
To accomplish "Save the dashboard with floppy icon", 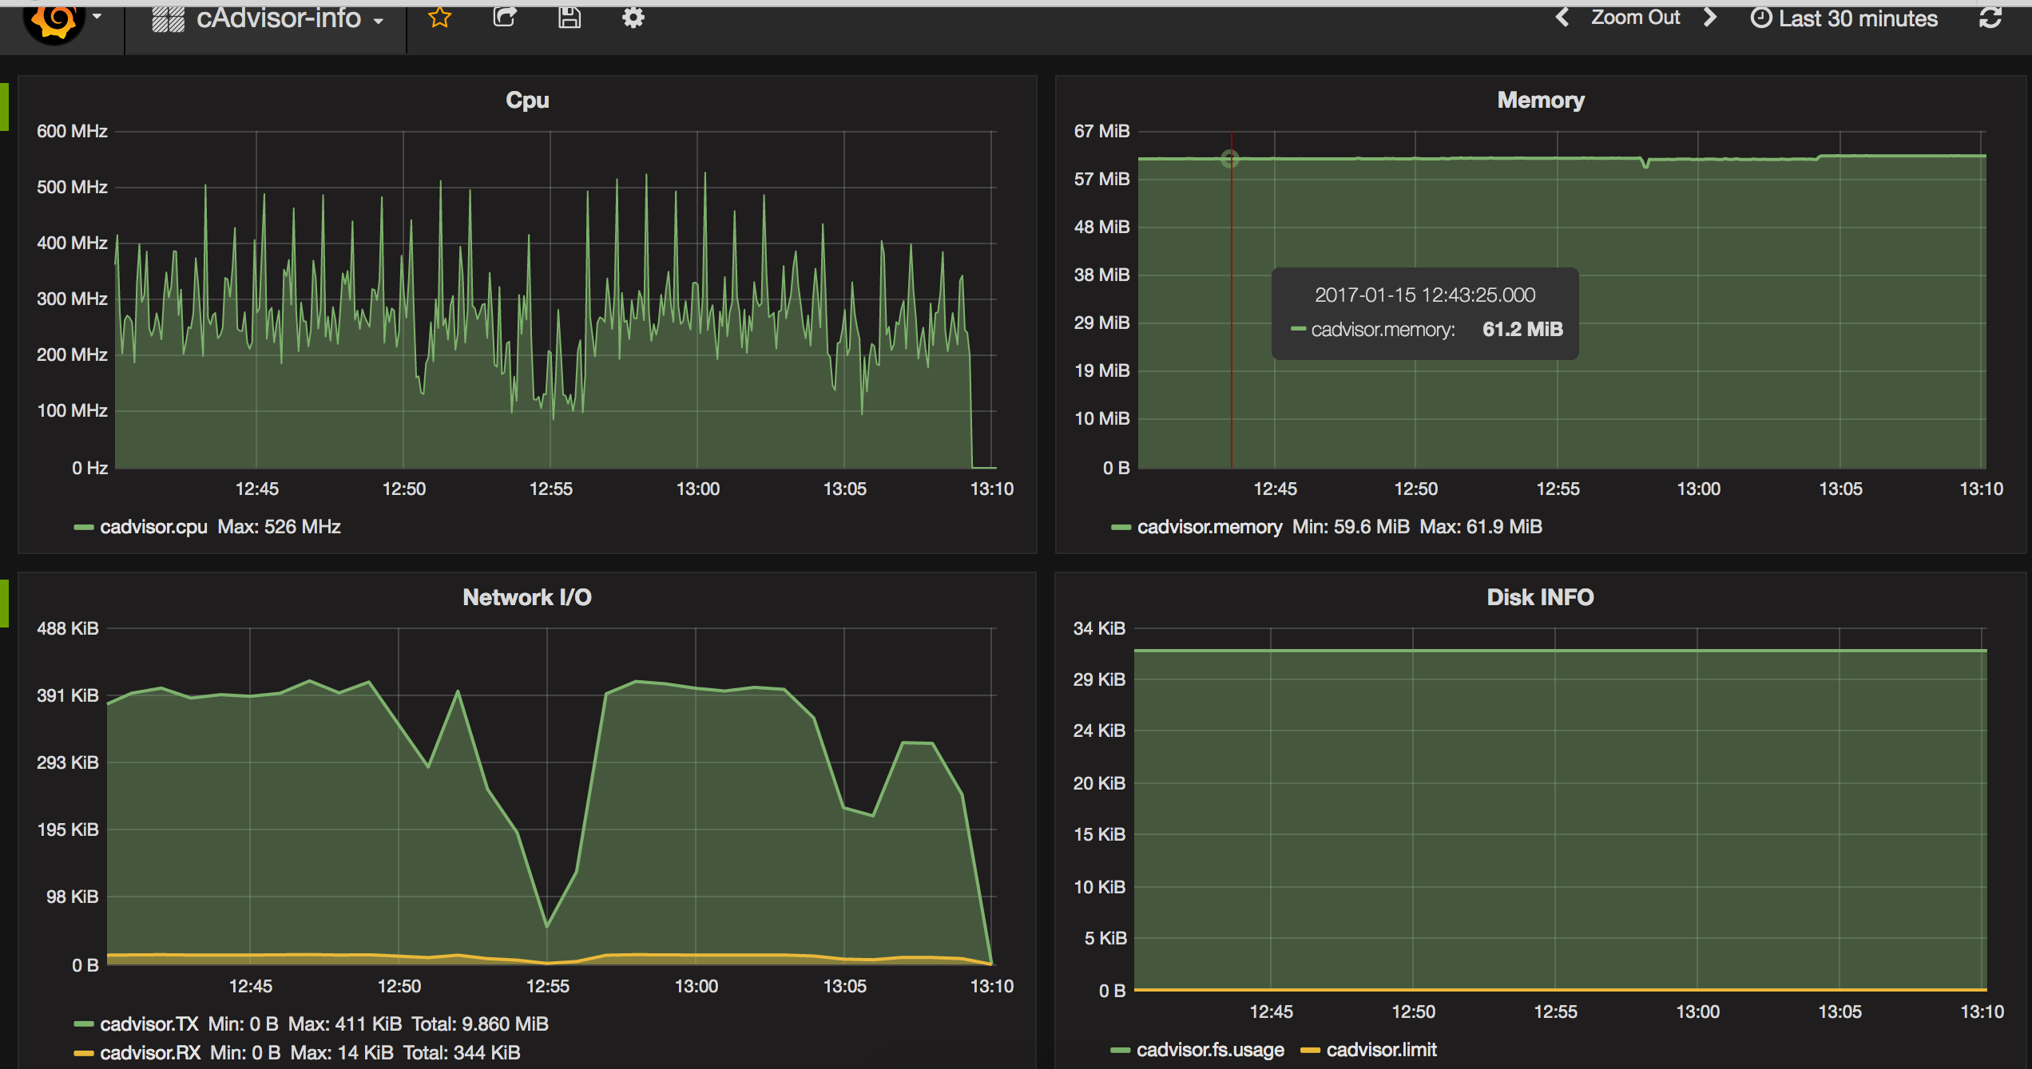I will (569, 17).
